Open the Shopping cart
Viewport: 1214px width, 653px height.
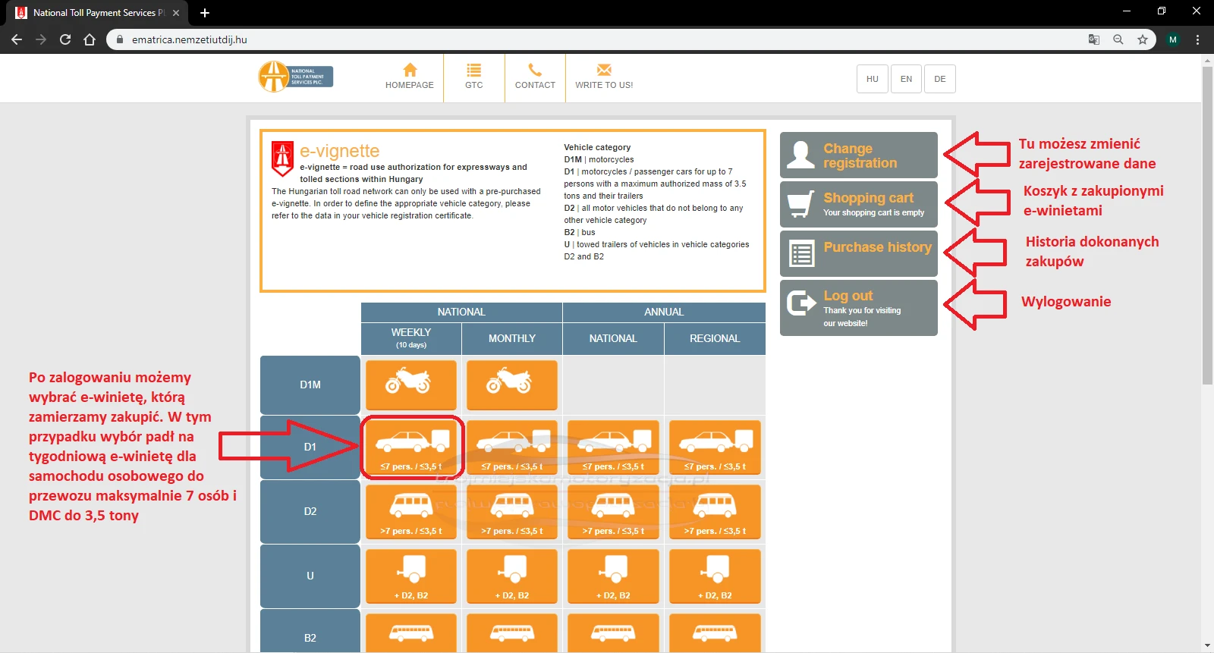click(859, 205)
